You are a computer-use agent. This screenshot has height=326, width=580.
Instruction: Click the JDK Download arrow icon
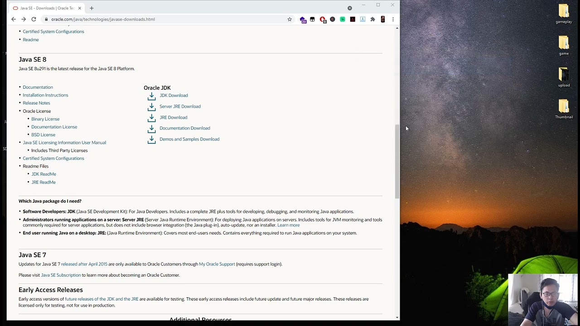[151, 96]
